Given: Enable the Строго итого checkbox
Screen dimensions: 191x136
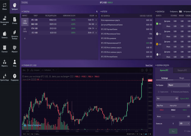Looking at the screenshot, I should [158, 92].
